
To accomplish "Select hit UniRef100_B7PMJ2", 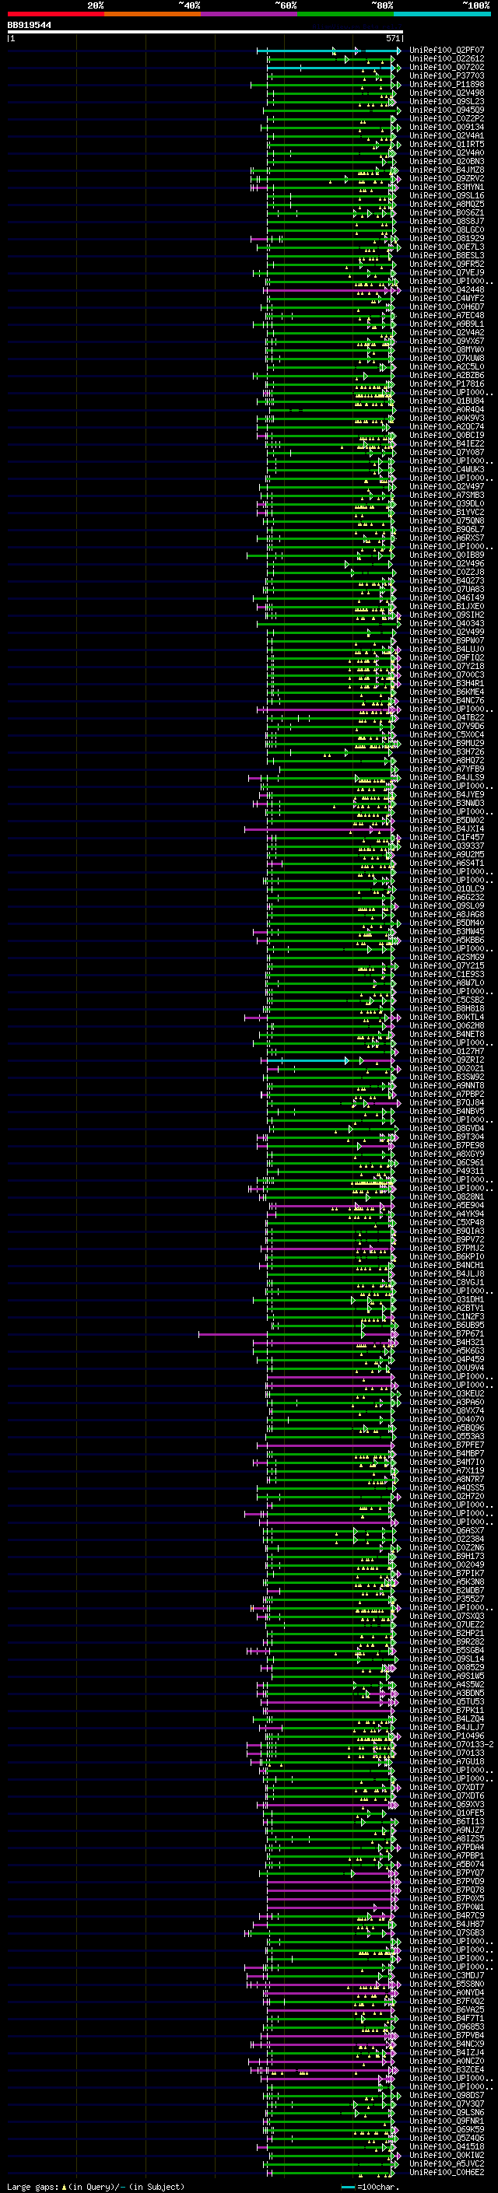I will (446, 1248).
